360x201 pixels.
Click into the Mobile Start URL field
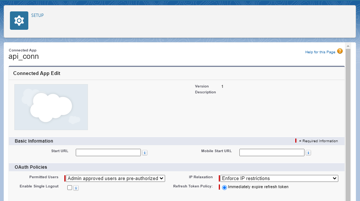(272, 152)
